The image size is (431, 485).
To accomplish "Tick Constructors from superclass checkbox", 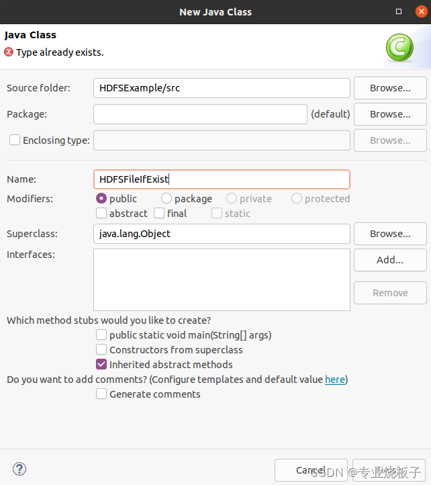I will [x=101, y=349].
